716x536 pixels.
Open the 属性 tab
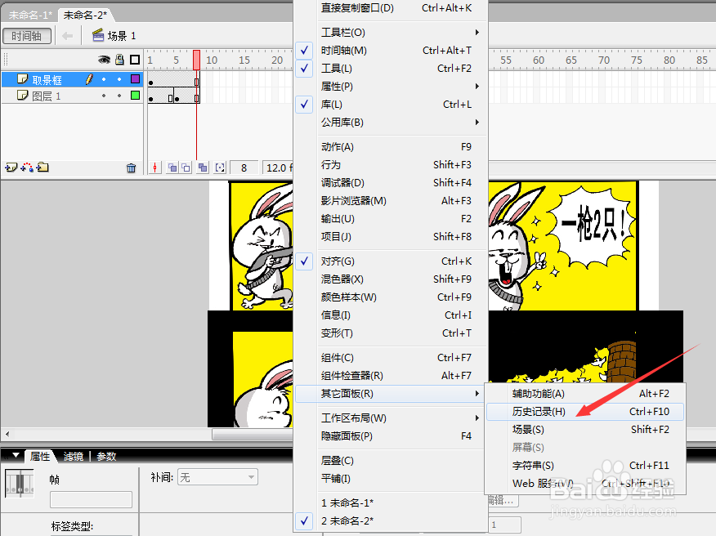[40, 456]
